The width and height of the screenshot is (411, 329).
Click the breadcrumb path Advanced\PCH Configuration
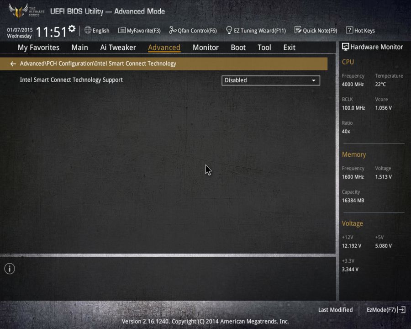point(57,64)
